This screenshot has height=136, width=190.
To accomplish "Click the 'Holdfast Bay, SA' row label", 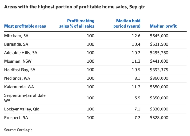I will coord(19,70).
